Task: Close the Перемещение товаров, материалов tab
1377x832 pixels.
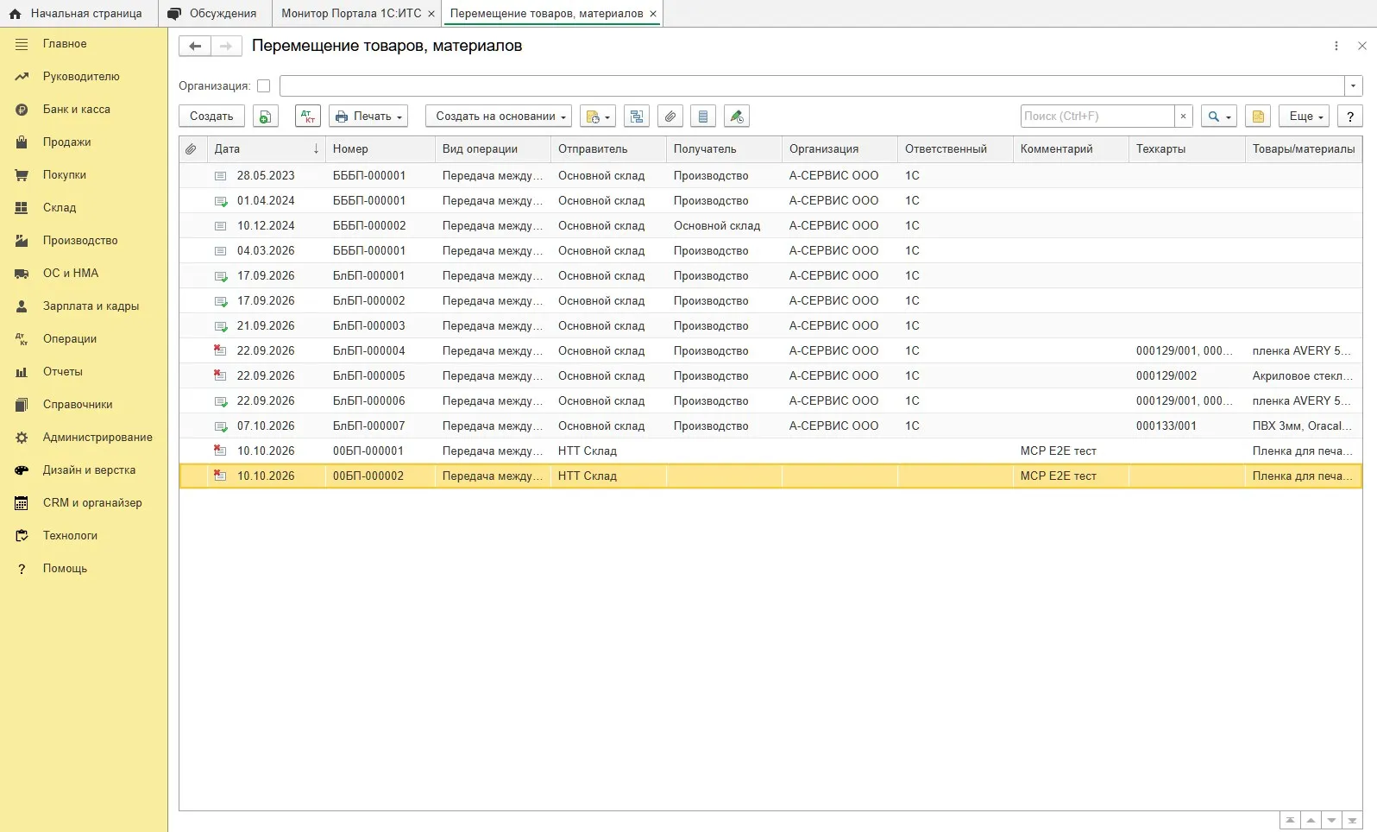Action: coord(653,14)
